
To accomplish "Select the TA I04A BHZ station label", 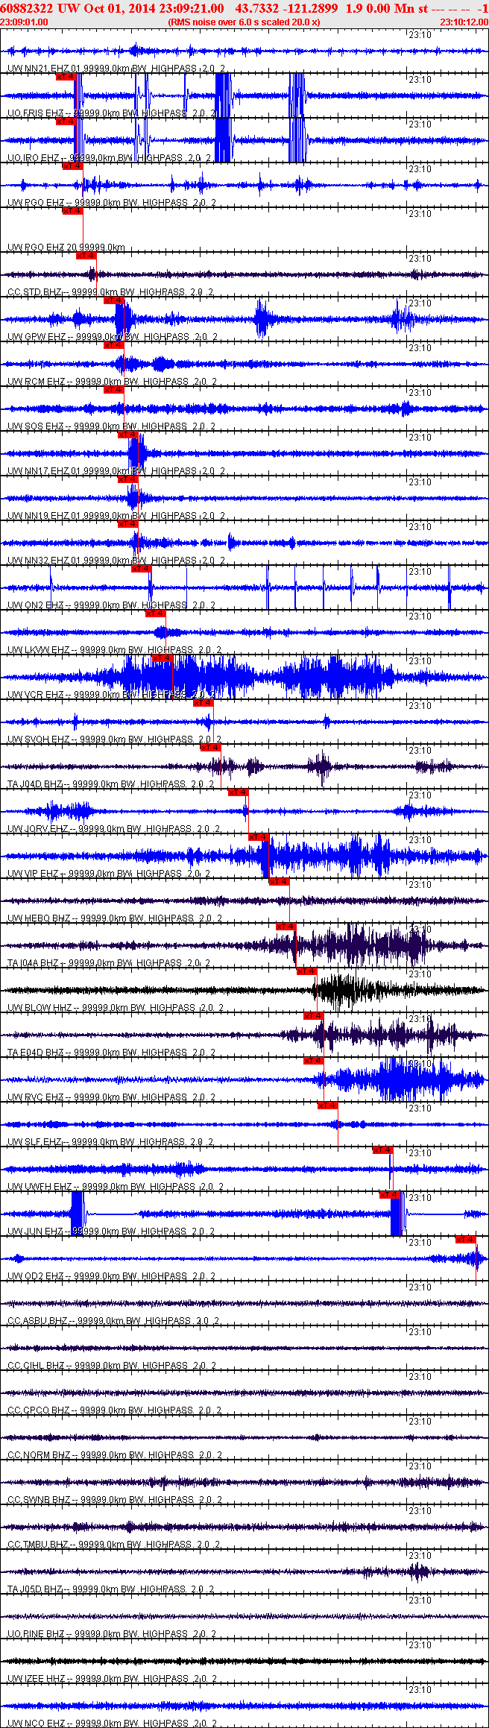I will [110, 963].
